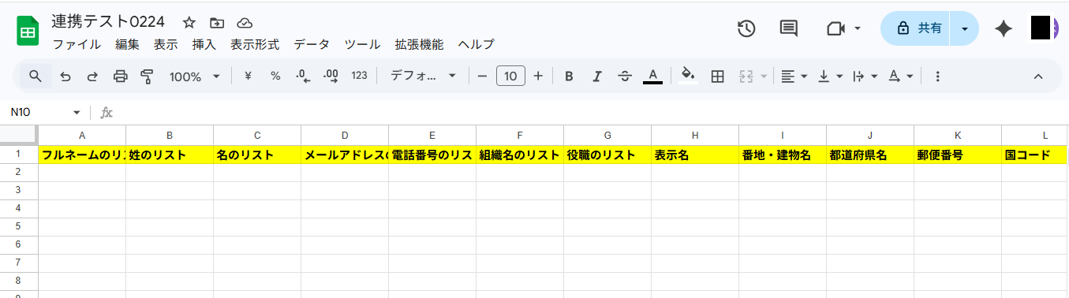Select row 1 header
This screenshot has width=1069, height=298.
tap(19, 155)
